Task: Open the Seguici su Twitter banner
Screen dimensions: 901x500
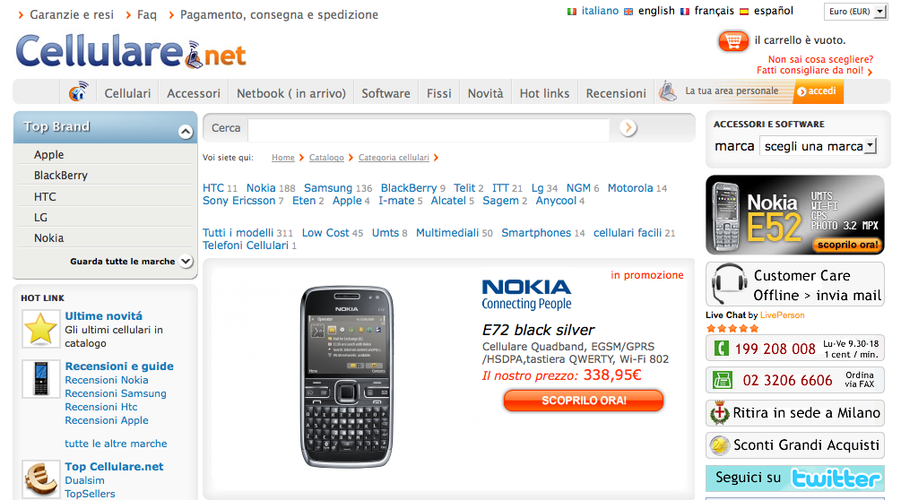Action: click(x=794, y=478)
